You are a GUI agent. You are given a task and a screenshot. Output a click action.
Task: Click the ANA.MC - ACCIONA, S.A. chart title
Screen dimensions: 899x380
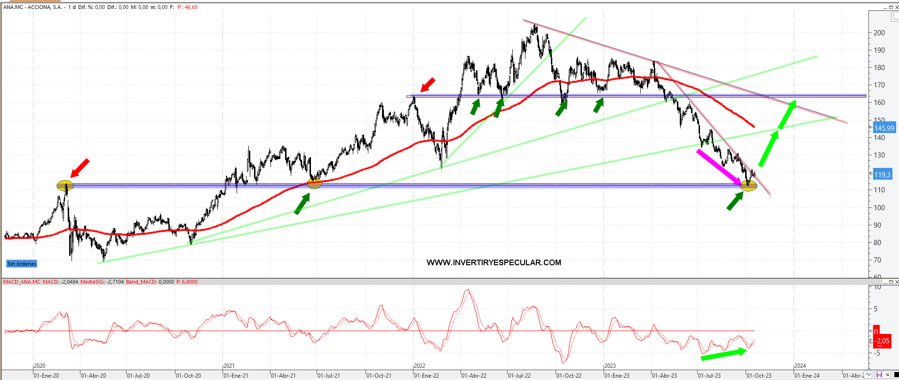(34, 7)
